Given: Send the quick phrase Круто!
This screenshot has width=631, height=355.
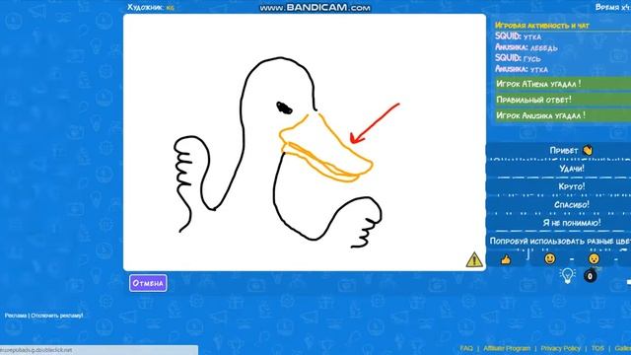Looking at the screenshot, I should click(571, 186).
